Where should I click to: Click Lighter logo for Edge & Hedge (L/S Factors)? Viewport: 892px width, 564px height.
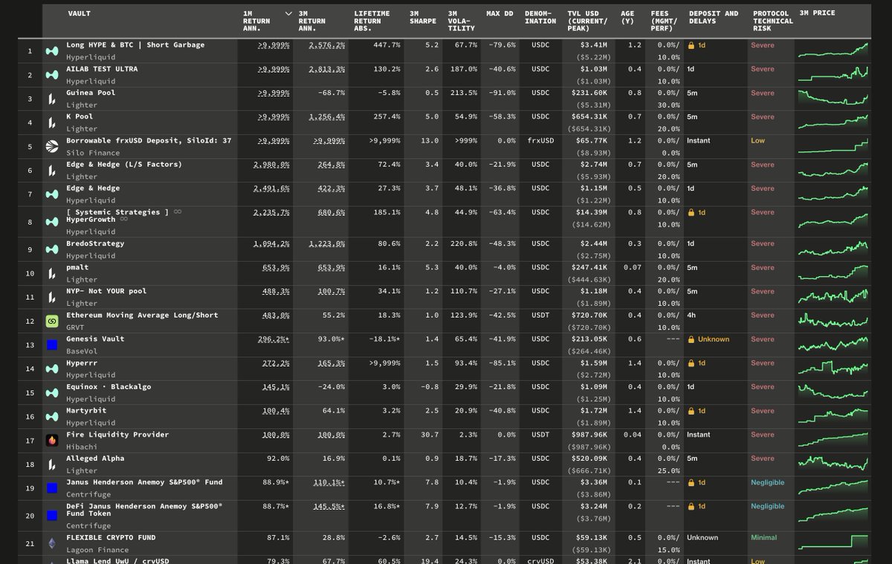tap(52, 170)
